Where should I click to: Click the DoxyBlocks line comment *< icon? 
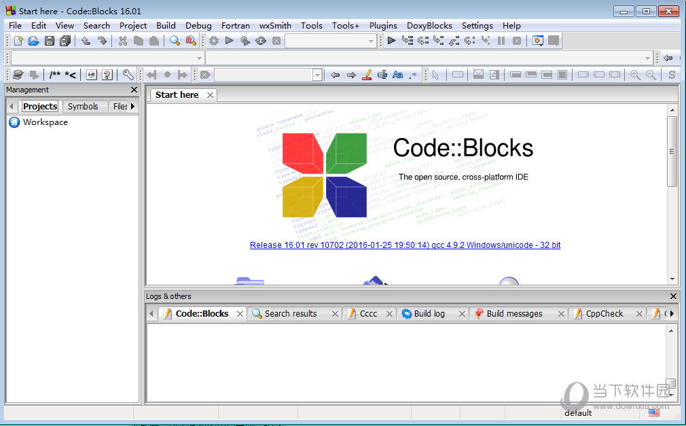(70, 75)
